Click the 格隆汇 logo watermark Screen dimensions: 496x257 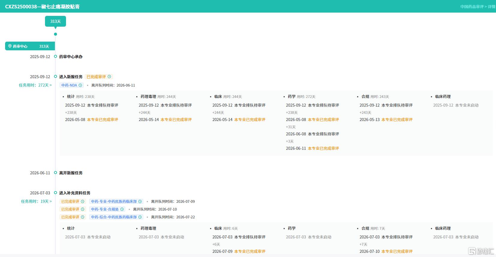[481, 251]
